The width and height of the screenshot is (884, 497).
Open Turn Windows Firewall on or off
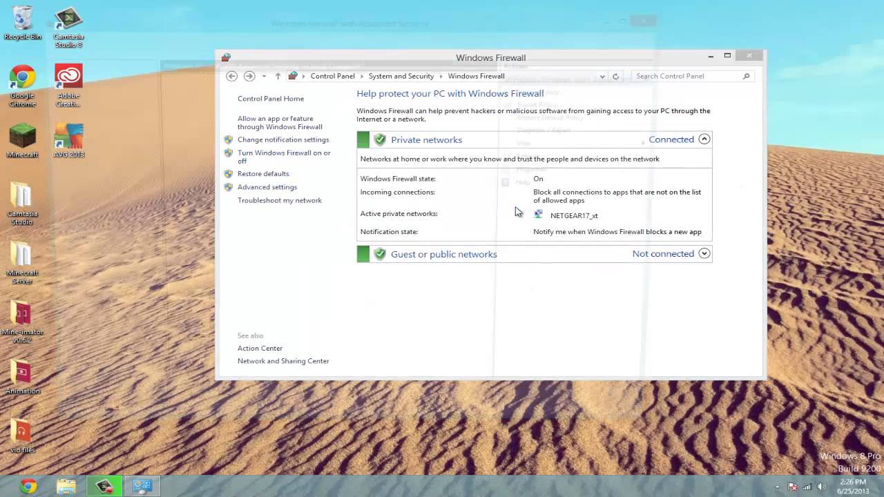click(284, 157)
